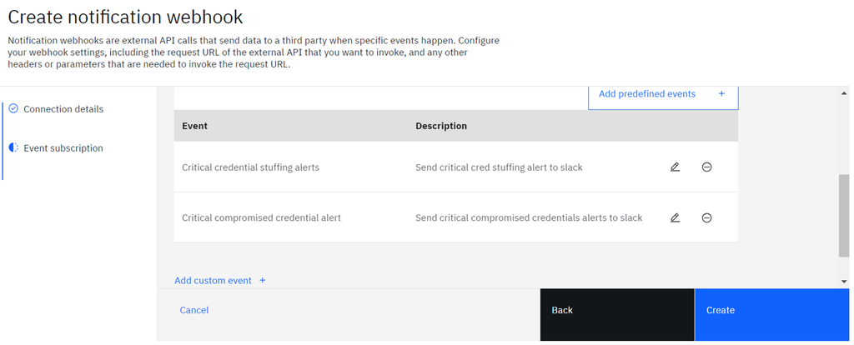Click plus icon in Add predefined events
This screenshot has height=345, width=854.
(x=721, y=94)
